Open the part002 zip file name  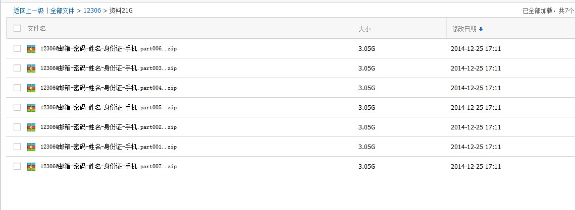click(x=109, y=127)
